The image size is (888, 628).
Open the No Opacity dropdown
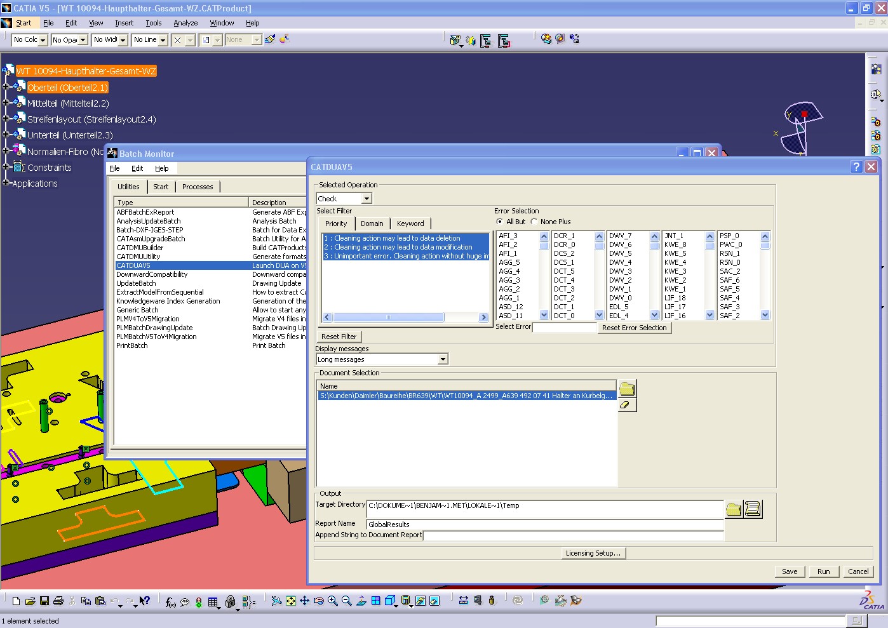[x=83, y=40]
